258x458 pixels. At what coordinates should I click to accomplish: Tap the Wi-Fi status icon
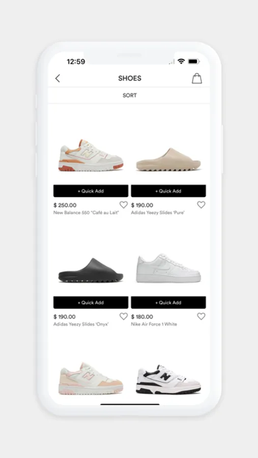tap(181, 62)
